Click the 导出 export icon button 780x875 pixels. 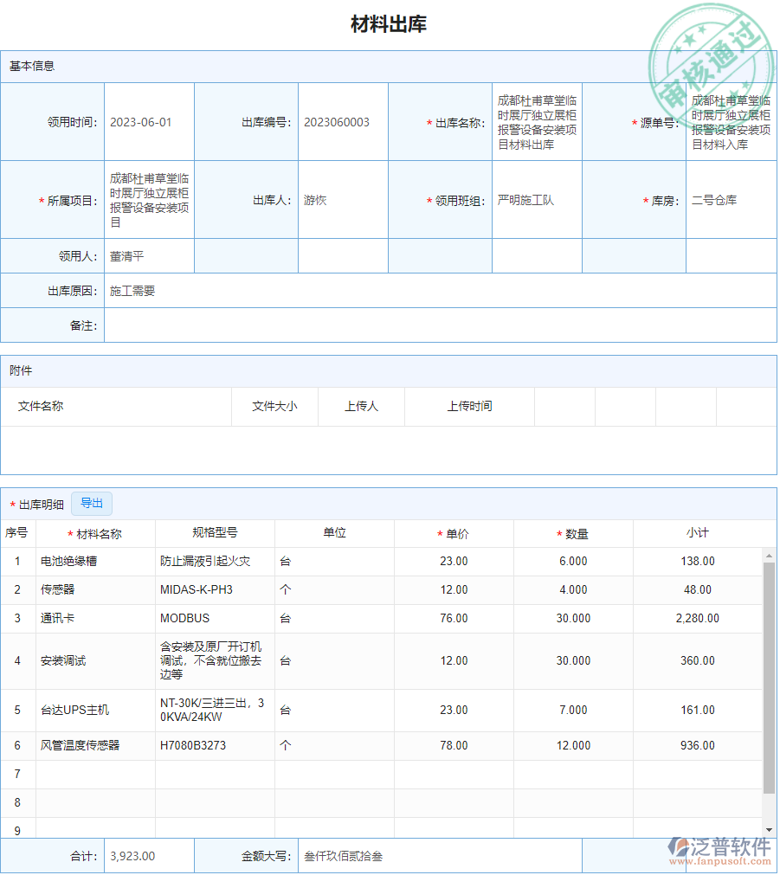pos(92,503)
